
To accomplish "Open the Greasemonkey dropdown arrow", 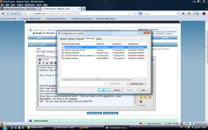I will [x=192, y=14].
